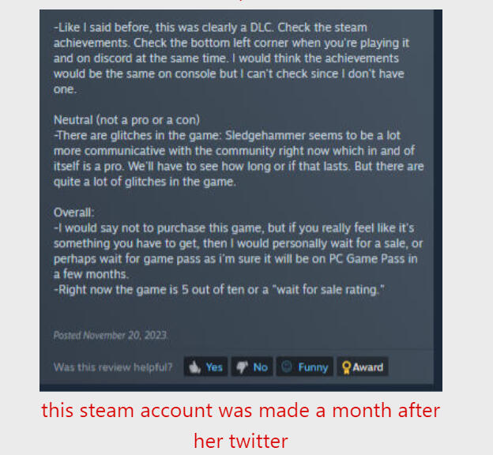This screenshot has width=493, height=455.
Task: Click the 'Neutral (not a pro or a con)' heading
Action: [x=126, y=120]
